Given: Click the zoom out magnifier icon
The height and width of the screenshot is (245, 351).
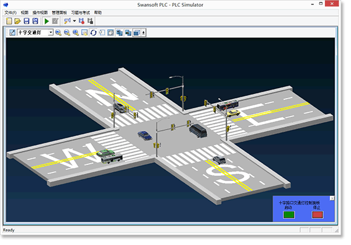Looking at the screenshot, I should tap(67, 33).
